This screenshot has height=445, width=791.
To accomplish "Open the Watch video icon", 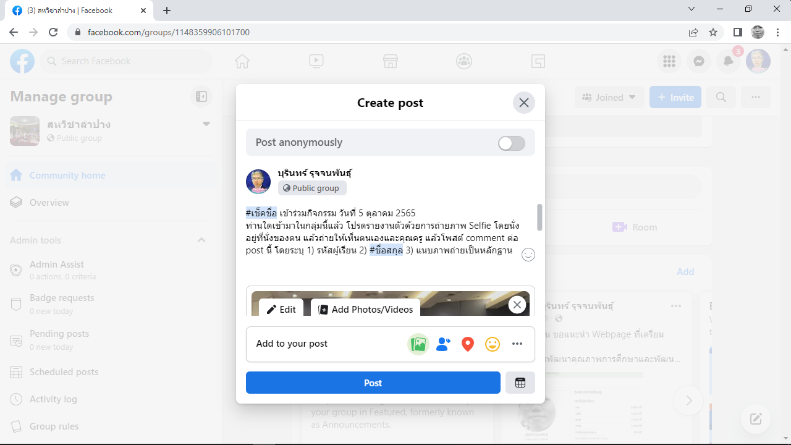I will 316,61.
